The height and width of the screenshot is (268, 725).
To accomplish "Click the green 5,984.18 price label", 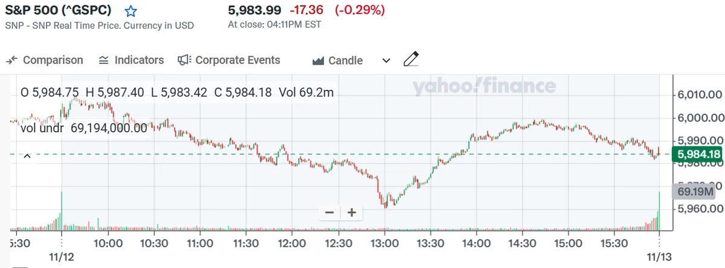I will pyautogui.click(x=698, y=155).
